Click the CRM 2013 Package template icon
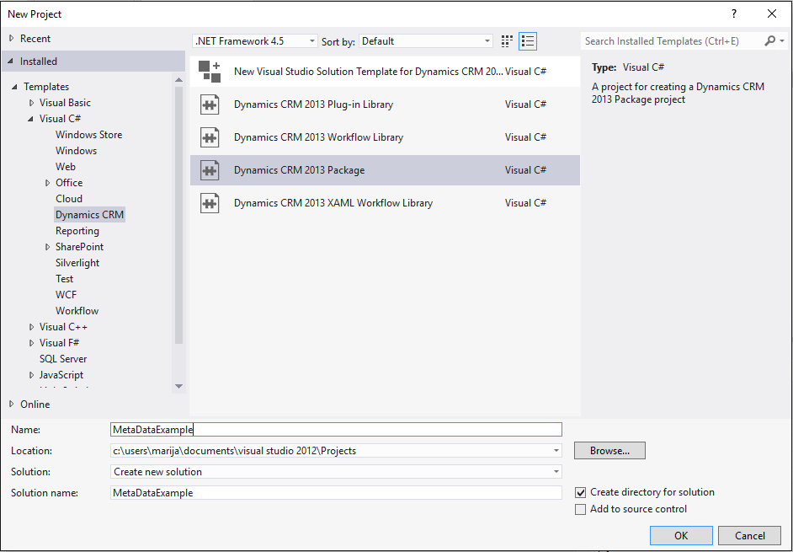The height and width of the screenshot is (552, 793). click(210, 170)
